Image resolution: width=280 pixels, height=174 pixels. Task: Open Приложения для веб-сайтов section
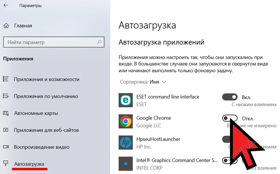point(46,130)
